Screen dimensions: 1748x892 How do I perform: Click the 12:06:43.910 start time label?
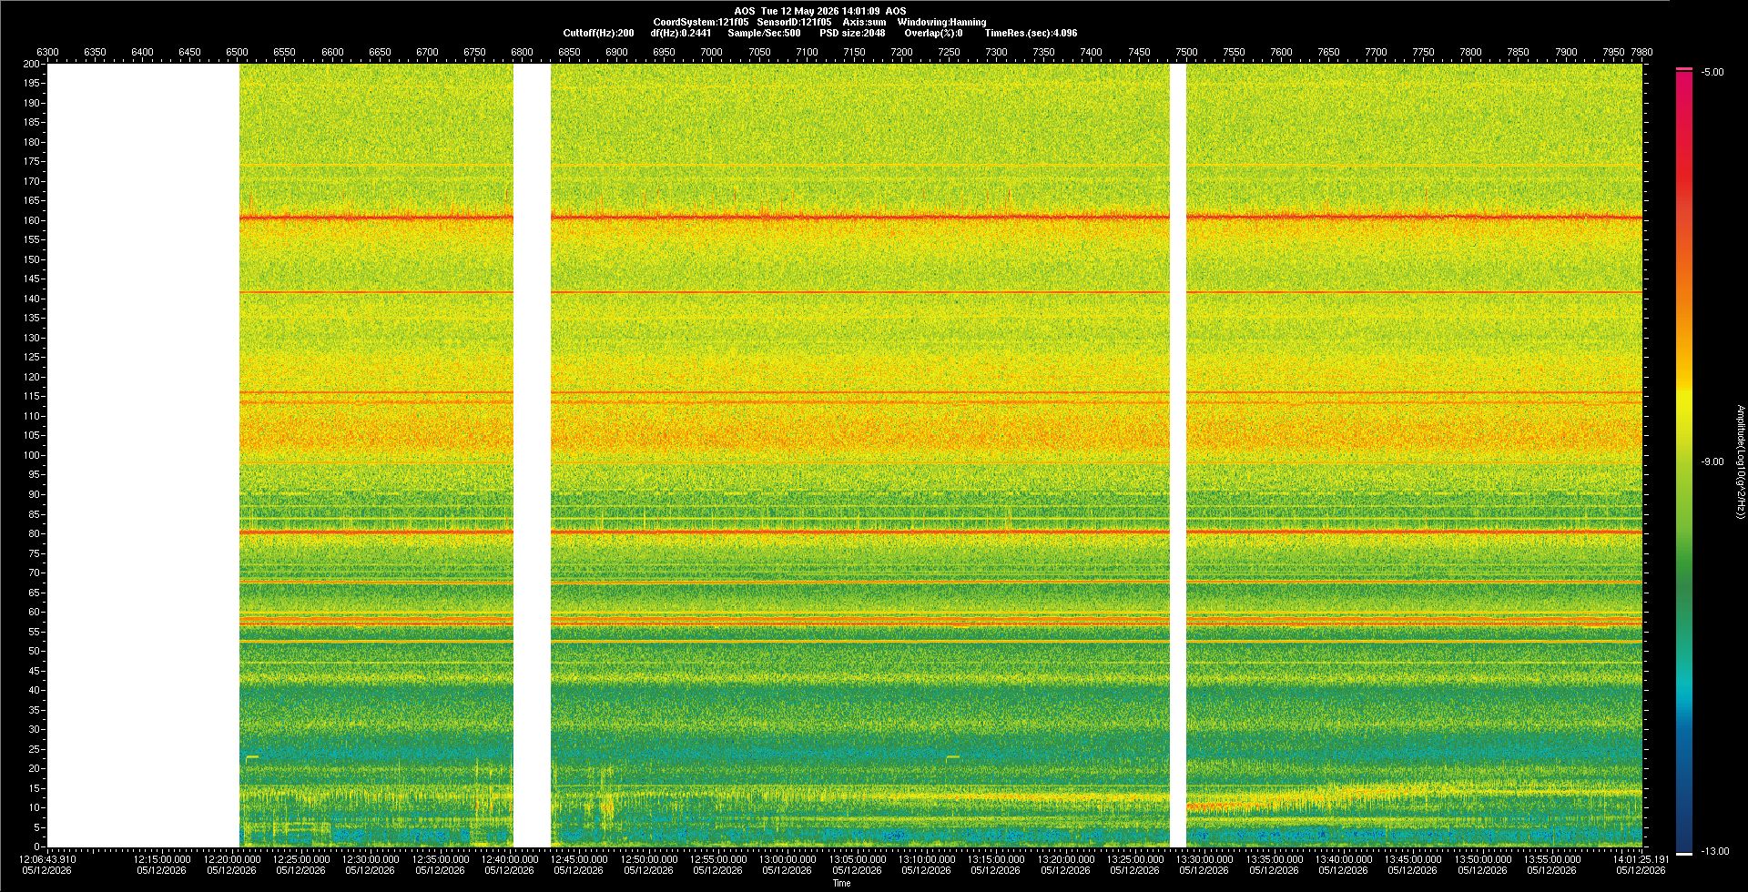[x=48, y=858]
